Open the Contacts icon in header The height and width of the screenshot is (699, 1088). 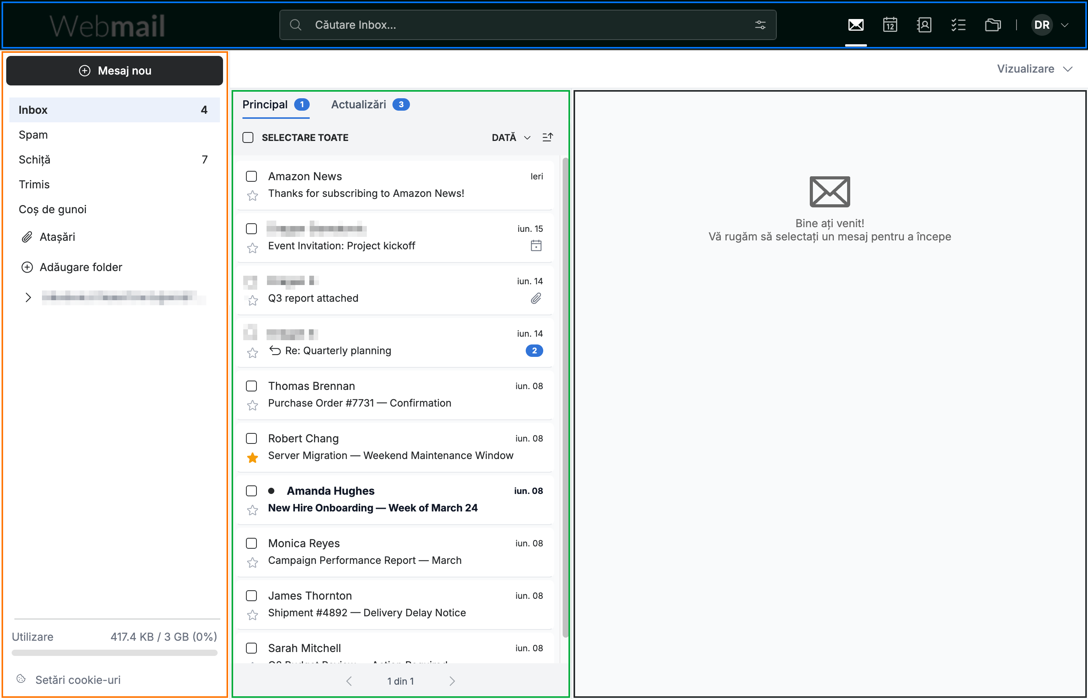(x=924, y=25)
